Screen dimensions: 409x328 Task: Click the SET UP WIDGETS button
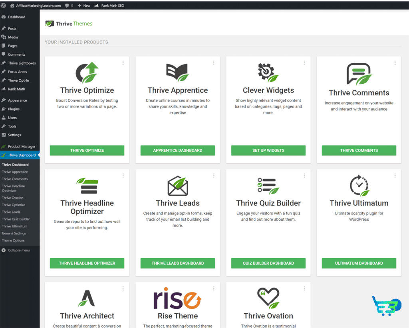268,151
